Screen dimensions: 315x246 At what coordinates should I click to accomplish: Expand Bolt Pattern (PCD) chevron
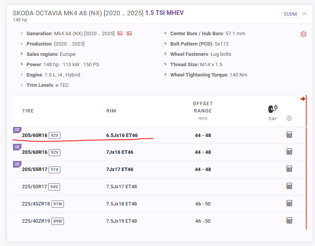tap(165, 44)
